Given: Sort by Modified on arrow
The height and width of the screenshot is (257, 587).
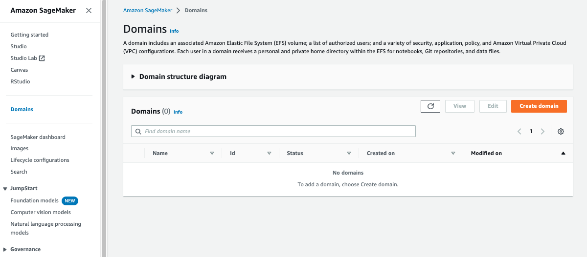Looking at the screenshot, I should pyautogui.click(x=563, y=153).
